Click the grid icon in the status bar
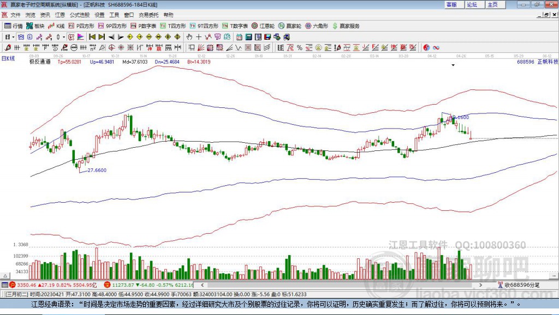The height and width of the screenshot is (315, 559). click(x=4, y=284)
